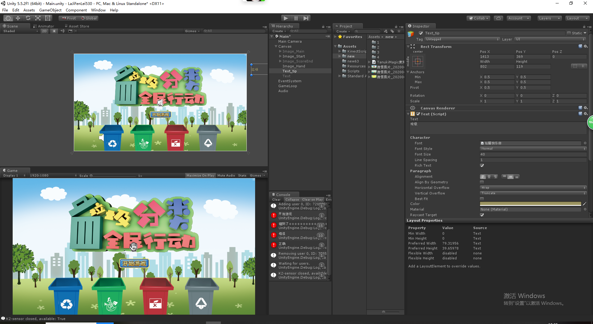The height and width of the screenshot is (324, 593).
Task: Click the anchor preset square
Action: 418,62
